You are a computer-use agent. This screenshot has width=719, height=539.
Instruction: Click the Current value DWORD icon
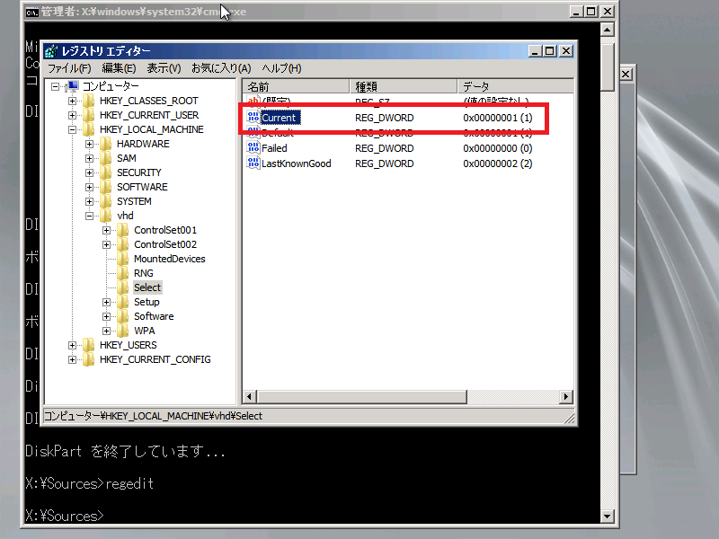253,118
